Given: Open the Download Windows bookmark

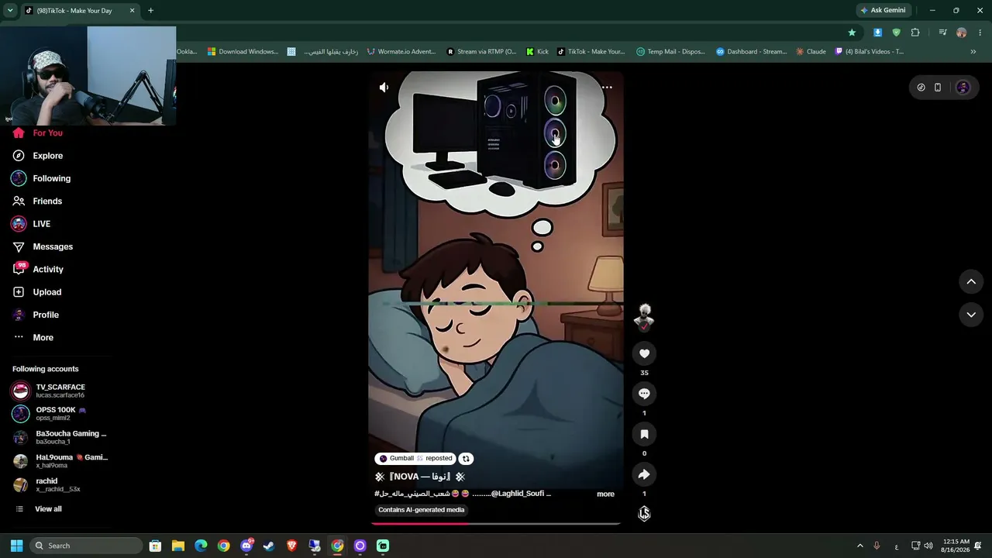Looking at the screenshot, I should click(243, 52).
